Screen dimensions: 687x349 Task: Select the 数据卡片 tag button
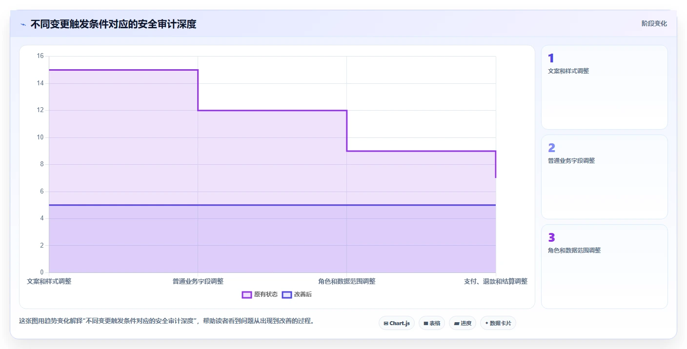(498, 323)
